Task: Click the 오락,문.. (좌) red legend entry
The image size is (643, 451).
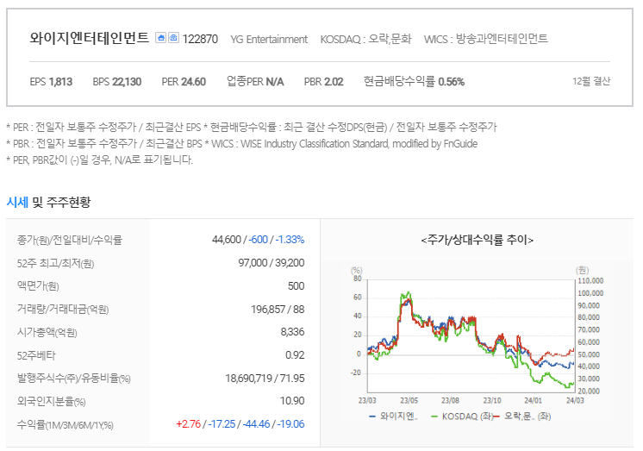Action: 522,417
